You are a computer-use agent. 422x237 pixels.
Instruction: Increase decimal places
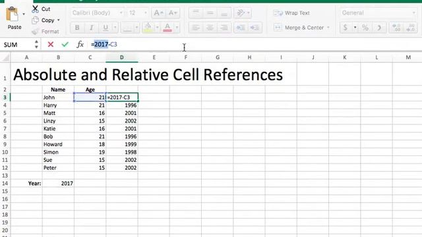396,28
